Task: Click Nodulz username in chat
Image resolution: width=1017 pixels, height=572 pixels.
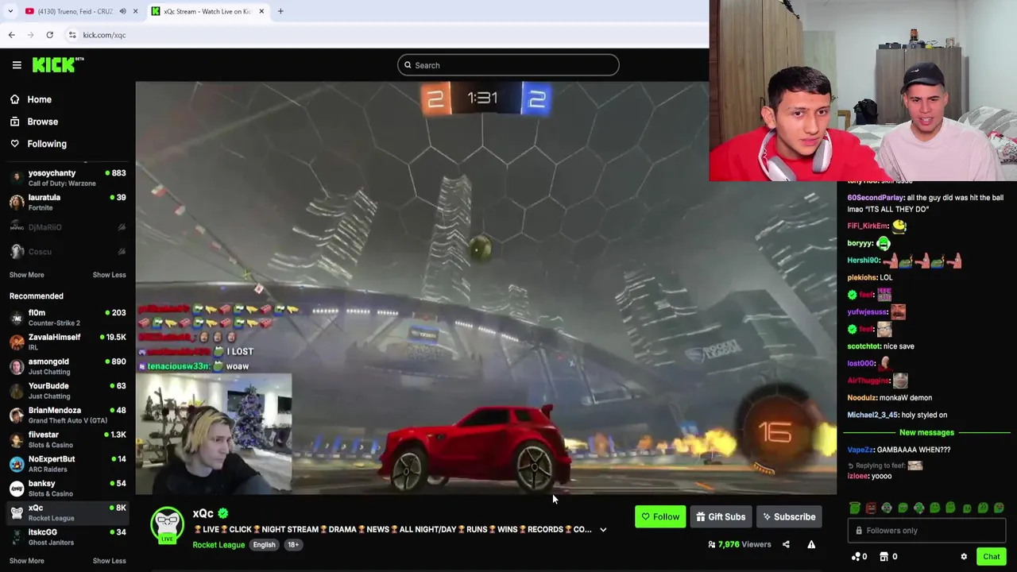Action: (x=862, y=398)
